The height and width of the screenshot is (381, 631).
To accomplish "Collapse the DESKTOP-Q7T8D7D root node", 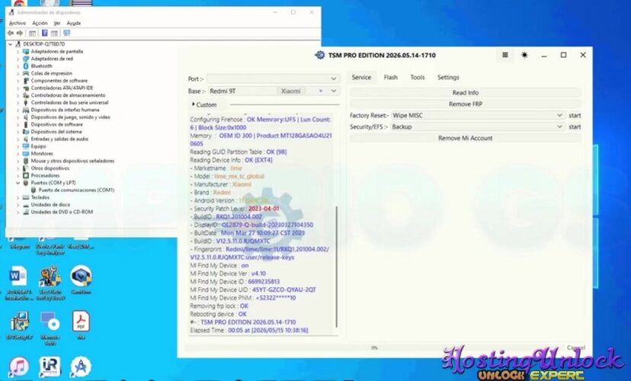I will click(10, 44).
